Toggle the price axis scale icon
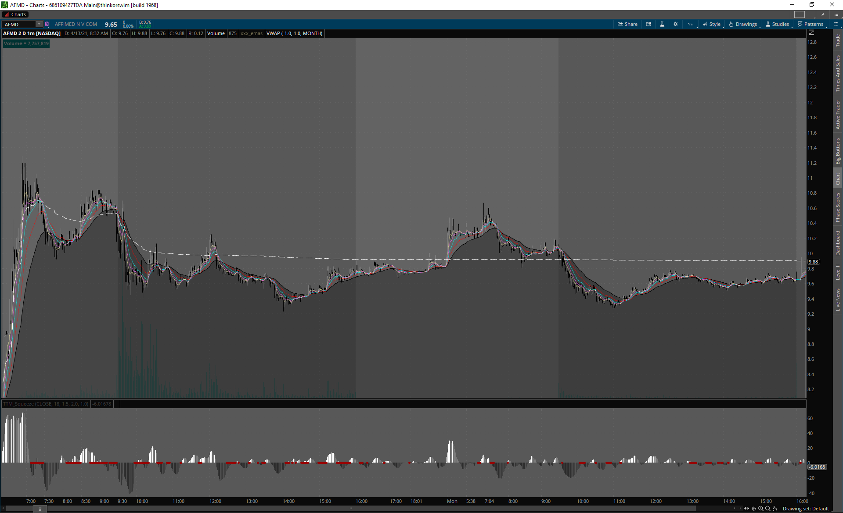The width and height of the screenshot is (843, 513). coord(811,33)
